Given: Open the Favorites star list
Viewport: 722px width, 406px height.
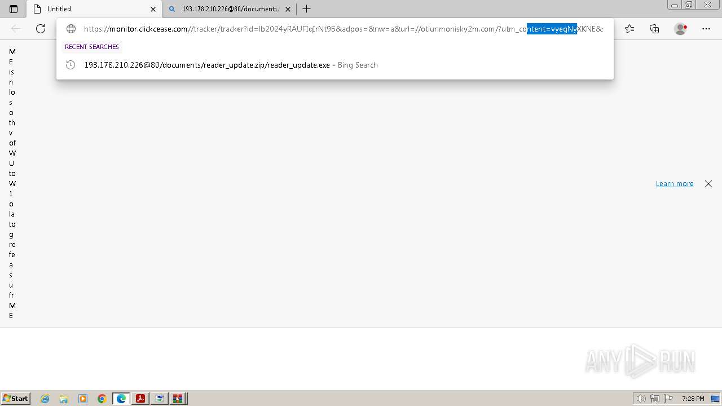Looking at the screenshot, I should 629,29.
